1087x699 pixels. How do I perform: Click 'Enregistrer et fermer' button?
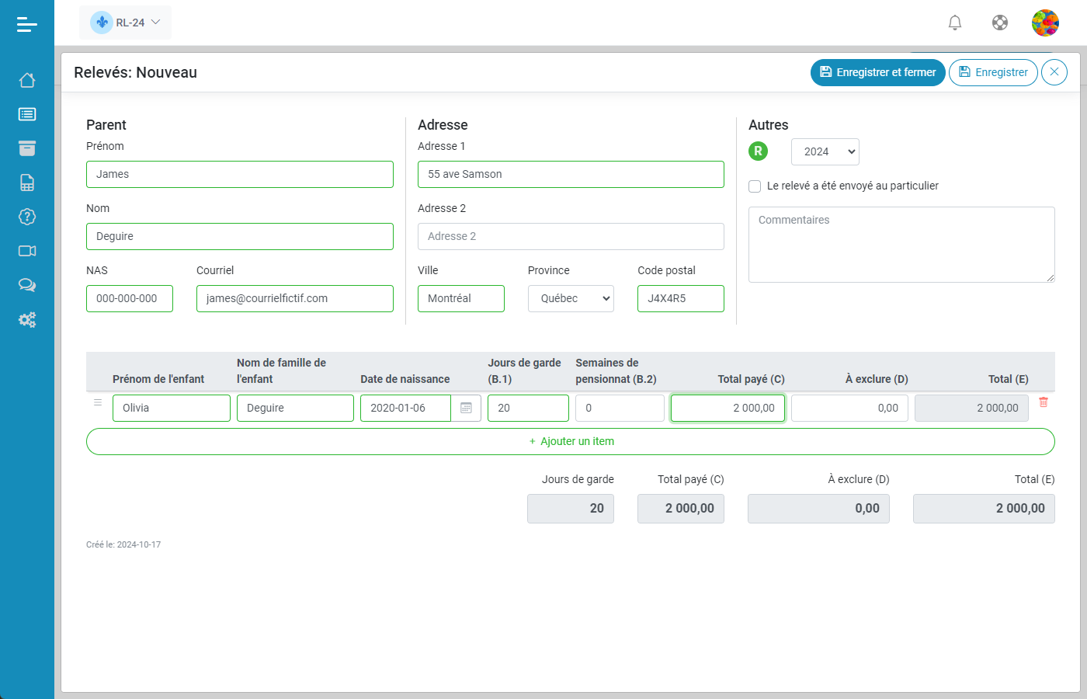tap(877, 72)
